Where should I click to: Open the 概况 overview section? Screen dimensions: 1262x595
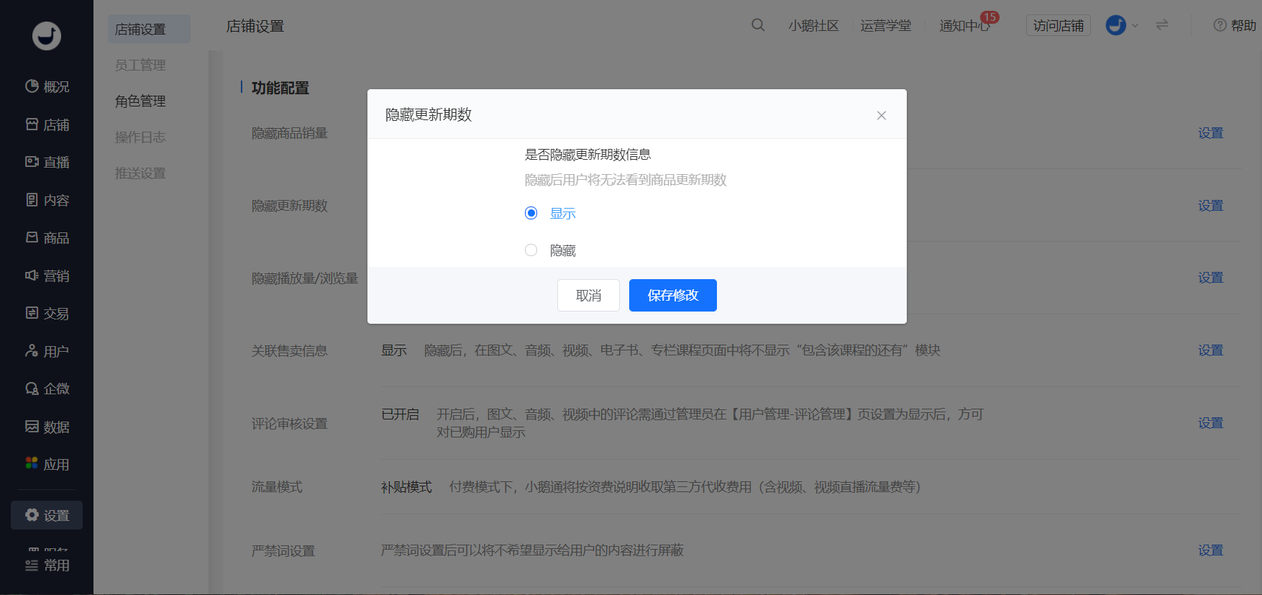(47, 86)
